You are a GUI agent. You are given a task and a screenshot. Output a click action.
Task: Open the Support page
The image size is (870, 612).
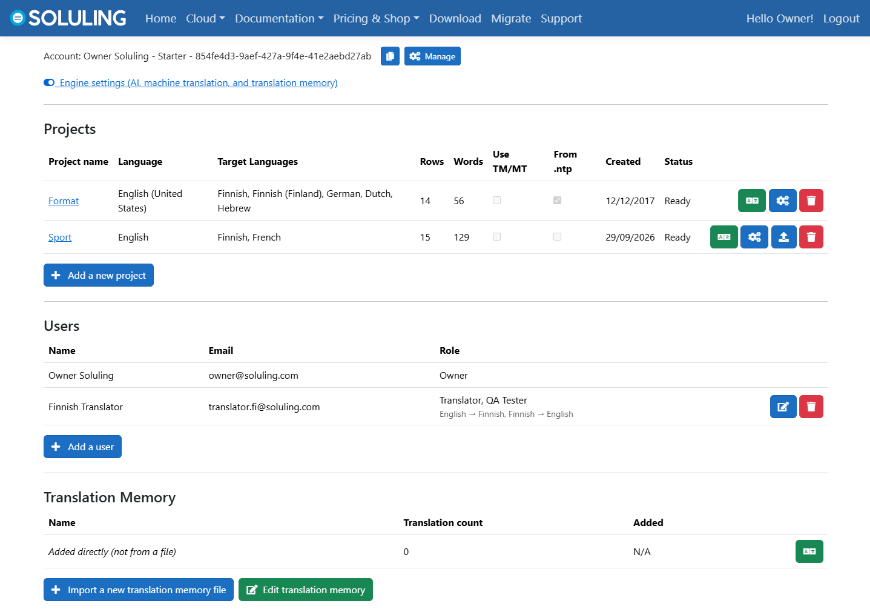point(561,18)
